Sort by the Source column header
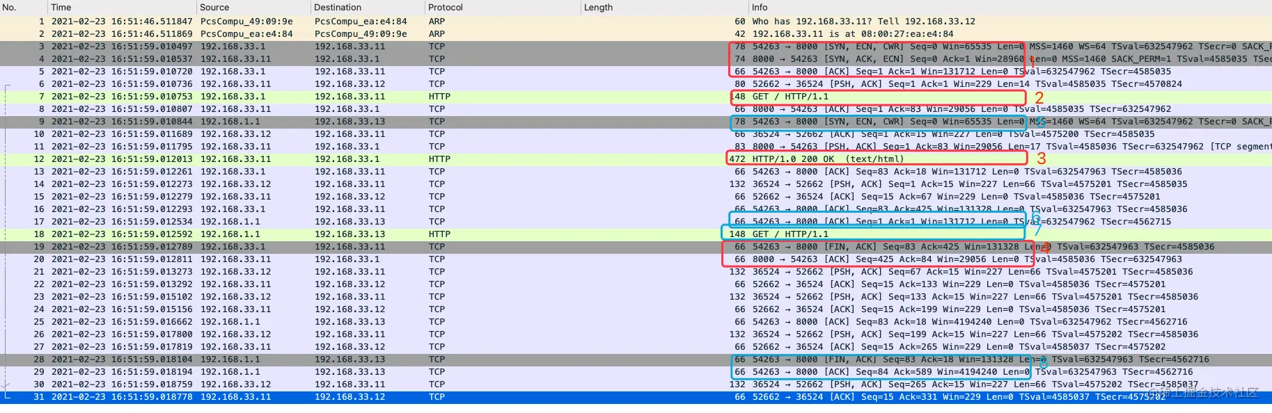Screen dimensions: 1272x413 [x=253, y=7]
